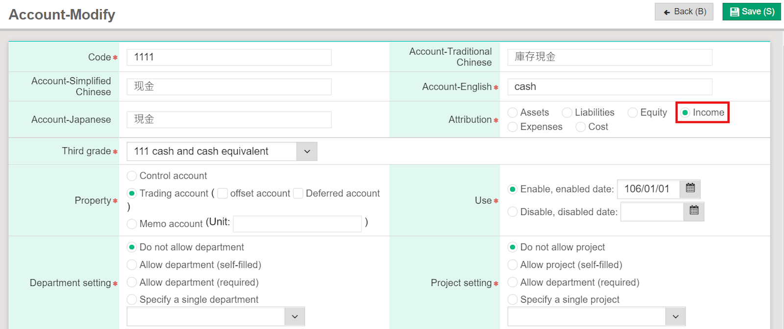Choose Allow project (self-filled) option

[x=513, y=265]
